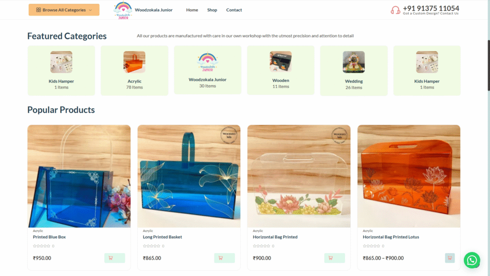The height and width of the screenshot is (276, 490).
Task: Click the page vertical scrollbar
Action: (x=488, y=66)
